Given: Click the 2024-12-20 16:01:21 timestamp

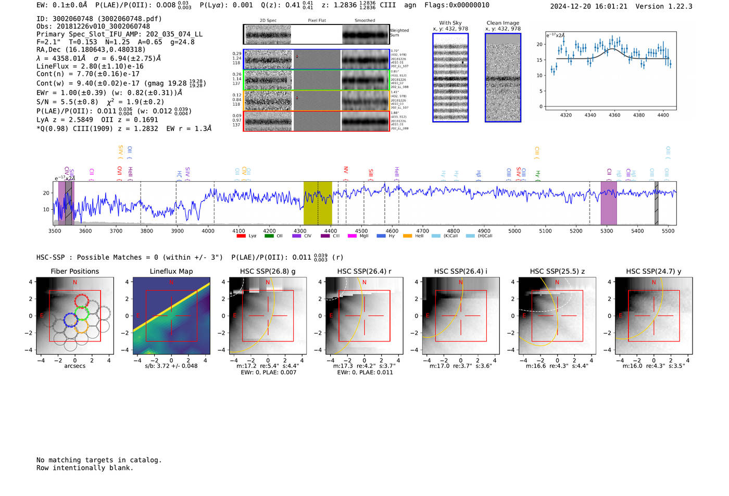Looking at the screenshot, I should click(589, 6).
